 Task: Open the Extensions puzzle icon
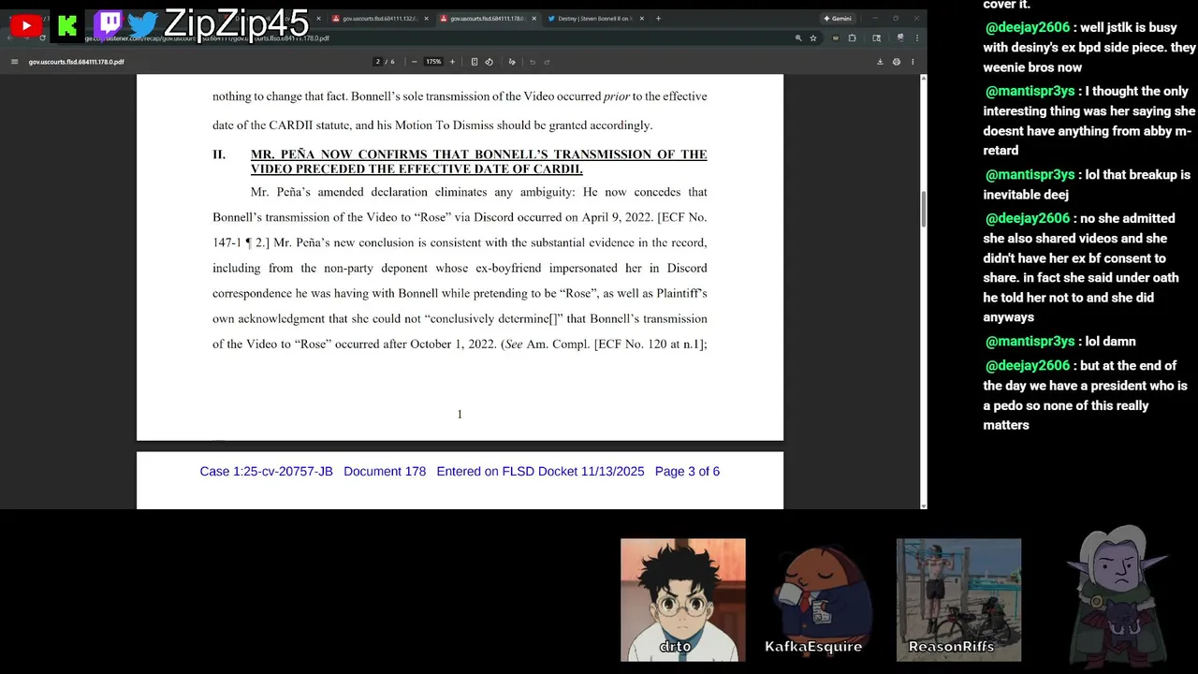click(x=852, y=38)
